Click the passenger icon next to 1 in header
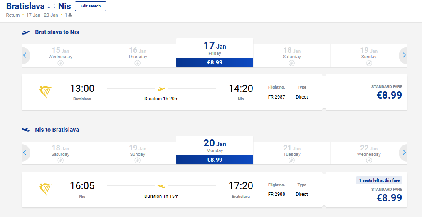The image size is (422, 217). click(x=70, y=15)
